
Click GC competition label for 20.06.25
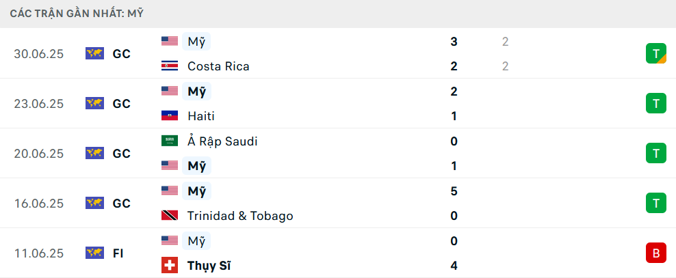[122, 153]
